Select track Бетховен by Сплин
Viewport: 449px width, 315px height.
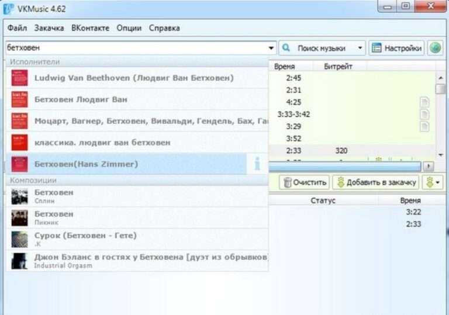click(x=137, y=196)
